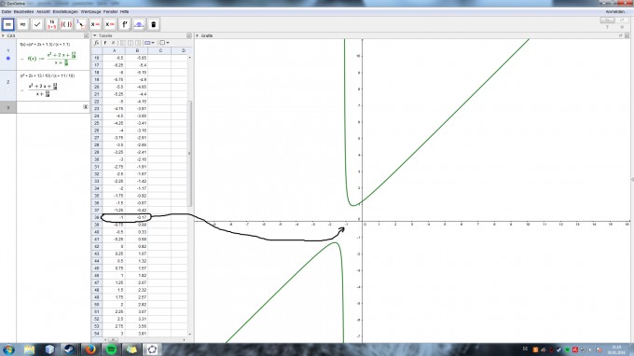Screen dimensions: 634x356
Task: Select column B header in spreadsheet
Action: click(x=137, y=50)
